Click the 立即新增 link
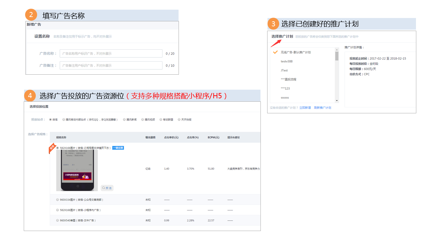This screenshot has width=428, height=240. [305, 108]
